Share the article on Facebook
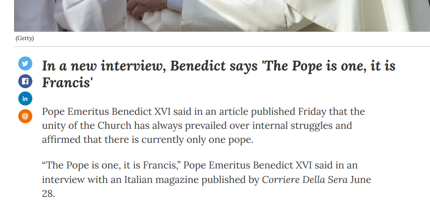The height and width of the screenshot is (210, 430). [25, 81]
